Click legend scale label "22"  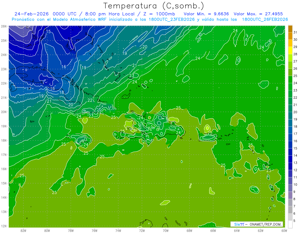click(295, 98)
